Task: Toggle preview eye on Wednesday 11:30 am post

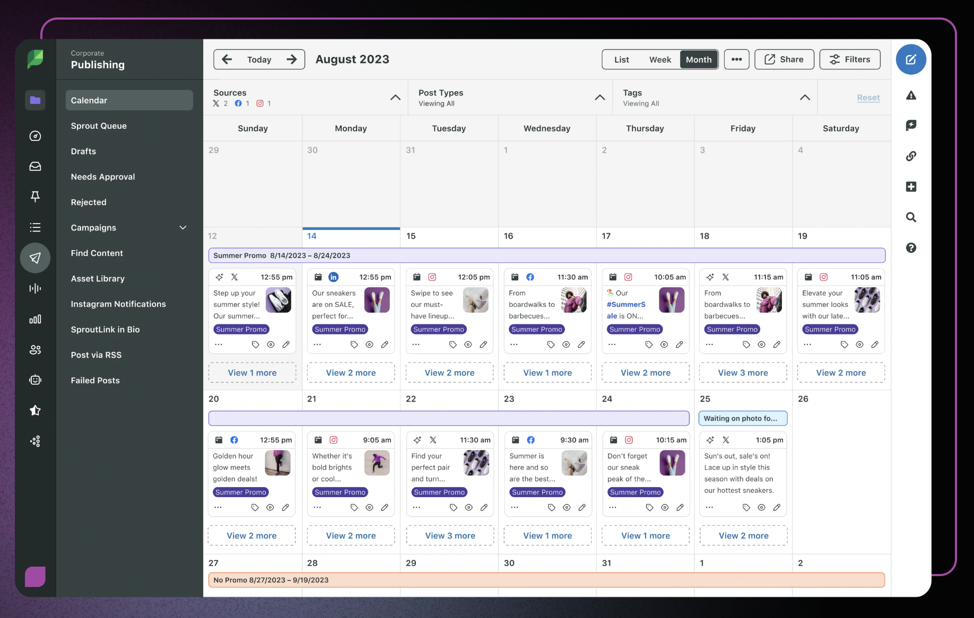Action: tap(566, 345)
